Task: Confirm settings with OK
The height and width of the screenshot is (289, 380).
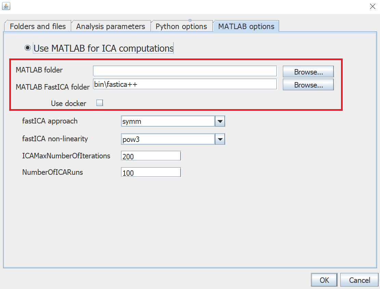Action: click(x=324, y=280)
